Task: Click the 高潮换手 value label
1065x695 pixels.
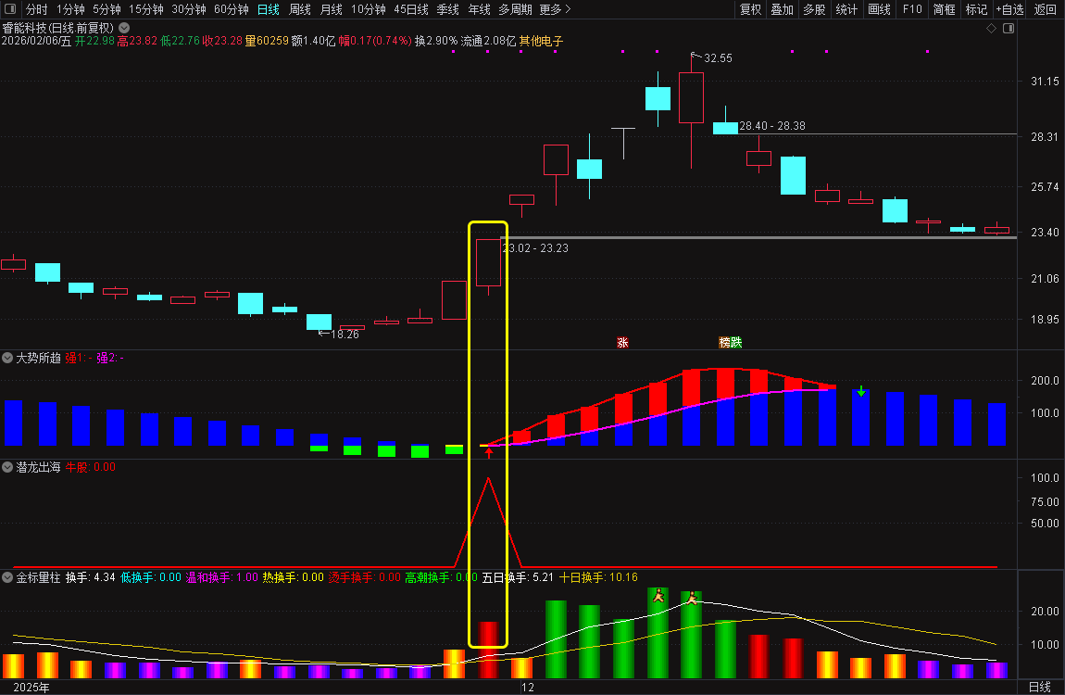Action: coord(442,577)
